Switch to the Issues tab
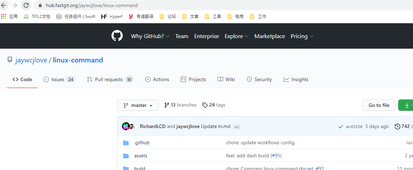413x170 pixels. (59, 79)
